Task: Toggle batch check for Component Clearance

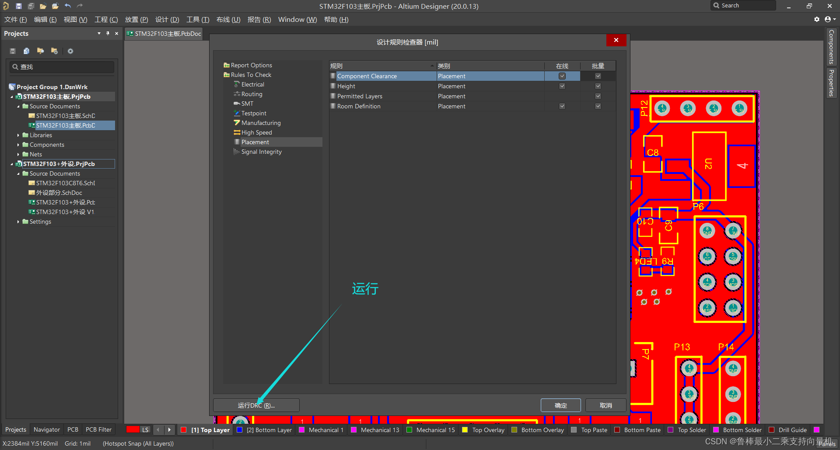Action: (x=598, y=76)
